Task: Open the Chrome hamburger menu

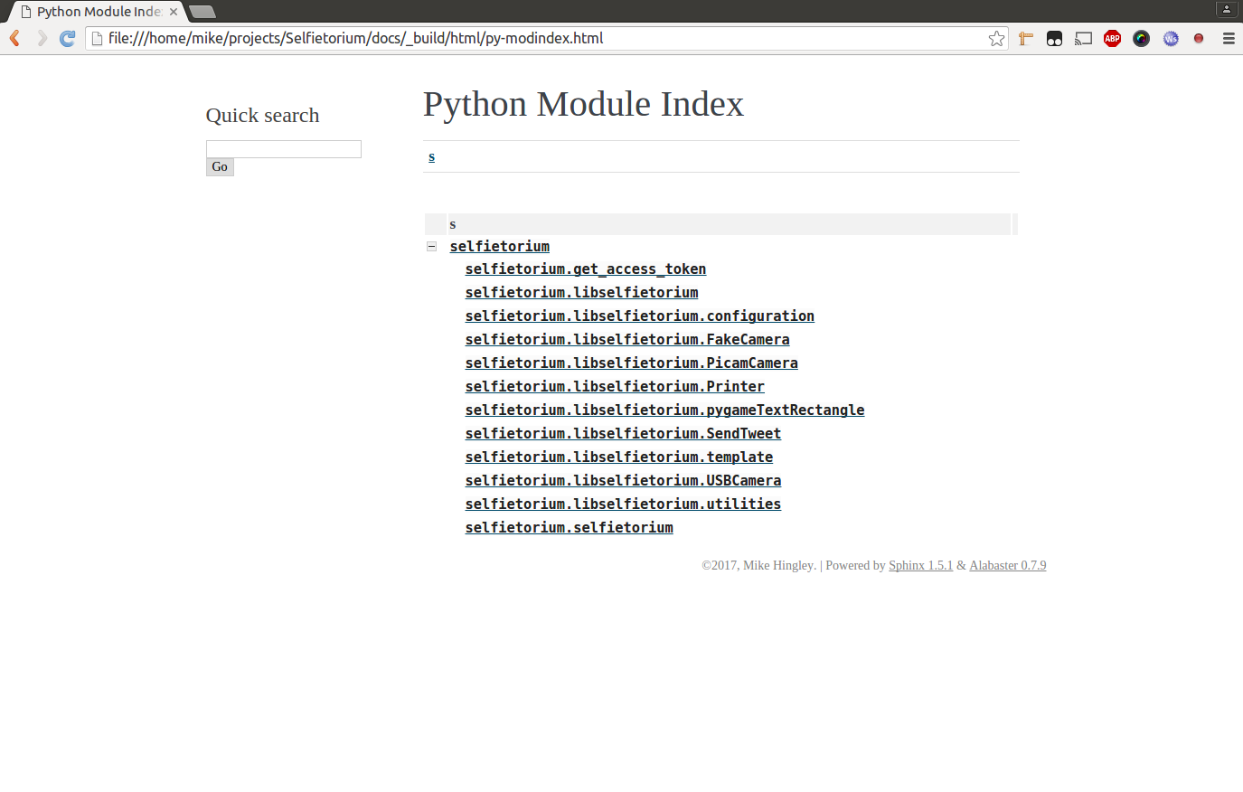Action: 1229,38
